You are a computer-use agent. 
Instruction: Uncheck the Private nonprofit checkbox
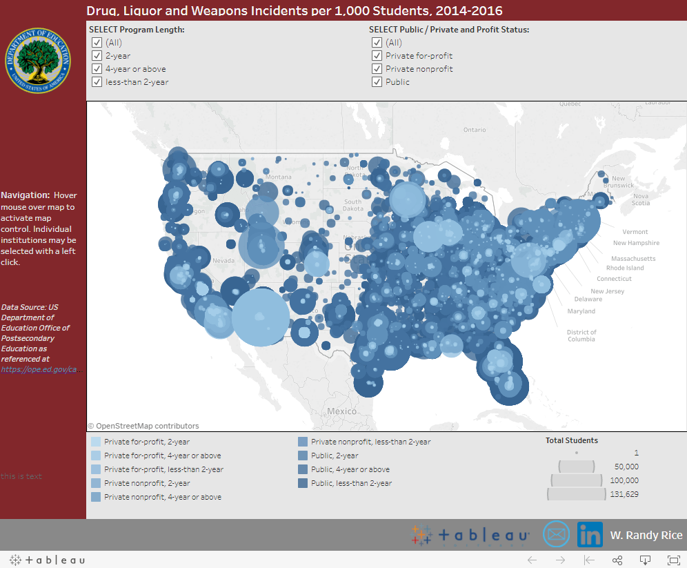pyautogui.click(x=377, y=69)
